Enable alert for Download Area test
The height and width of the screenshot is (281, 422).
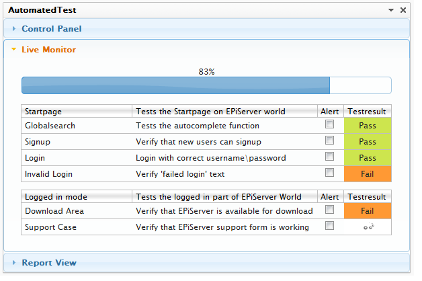pos(329,210)
